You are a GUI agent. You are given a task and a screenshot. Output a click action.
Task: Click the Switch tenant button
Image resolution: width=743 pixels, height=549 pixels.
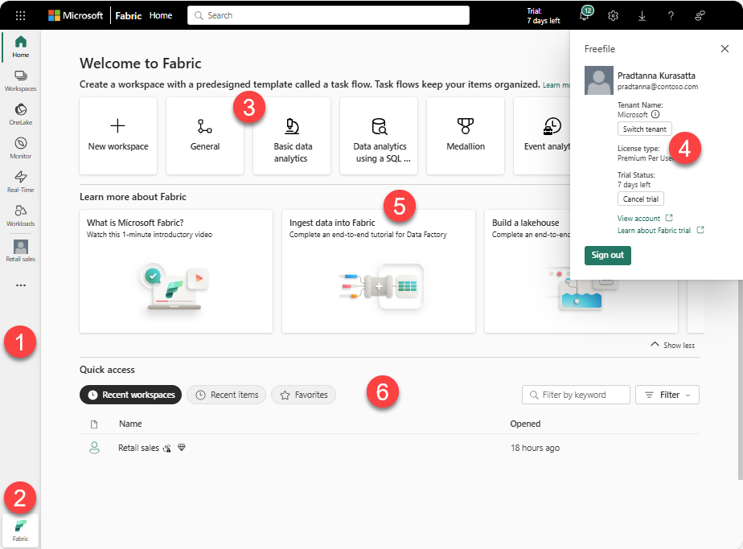[x=644, y=129]
